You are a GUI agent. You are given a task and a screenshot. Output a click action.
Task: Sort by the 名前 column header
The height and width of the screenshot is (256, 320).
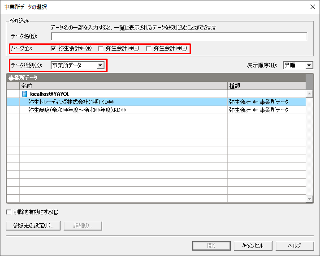(123, 86)
